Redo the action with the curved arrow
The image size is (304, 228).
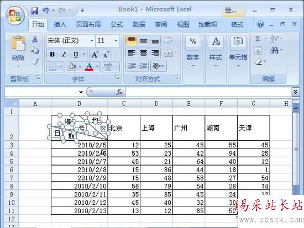62,10
